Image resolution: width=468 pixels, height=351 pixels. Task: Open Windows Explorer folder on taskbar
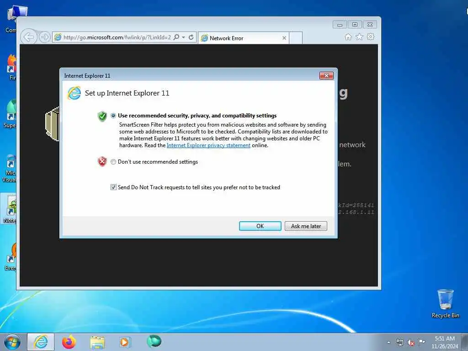tap(97, 342)
